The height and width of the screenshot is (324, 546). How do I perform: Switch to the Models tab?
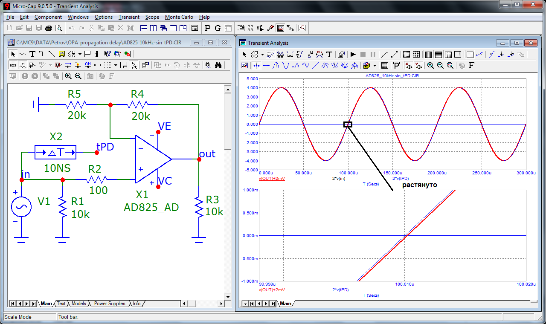point(78,304)
